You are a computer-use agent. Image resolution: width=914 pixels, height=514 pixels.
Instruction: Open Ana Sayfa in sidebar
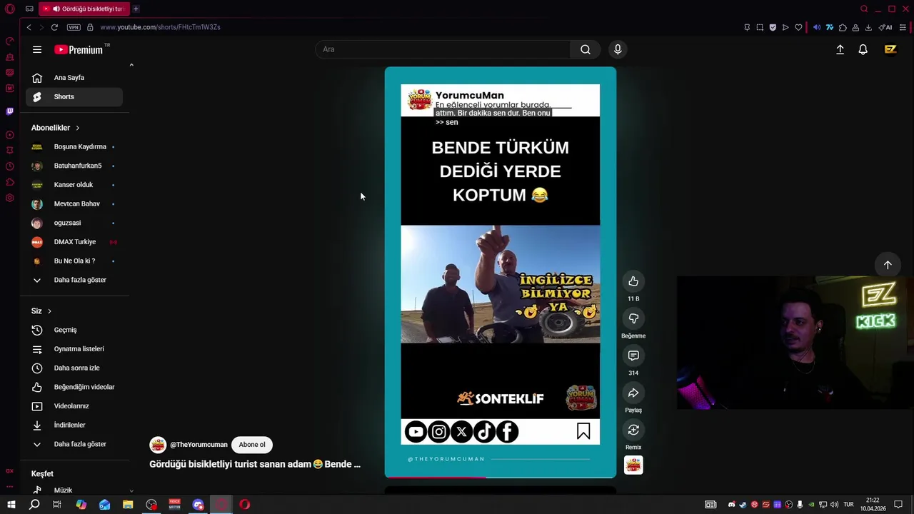pos(74,78)
